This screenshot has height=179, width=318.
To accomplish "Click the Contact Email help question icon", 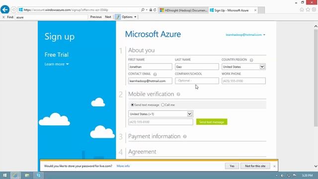I will pos(155,74).
